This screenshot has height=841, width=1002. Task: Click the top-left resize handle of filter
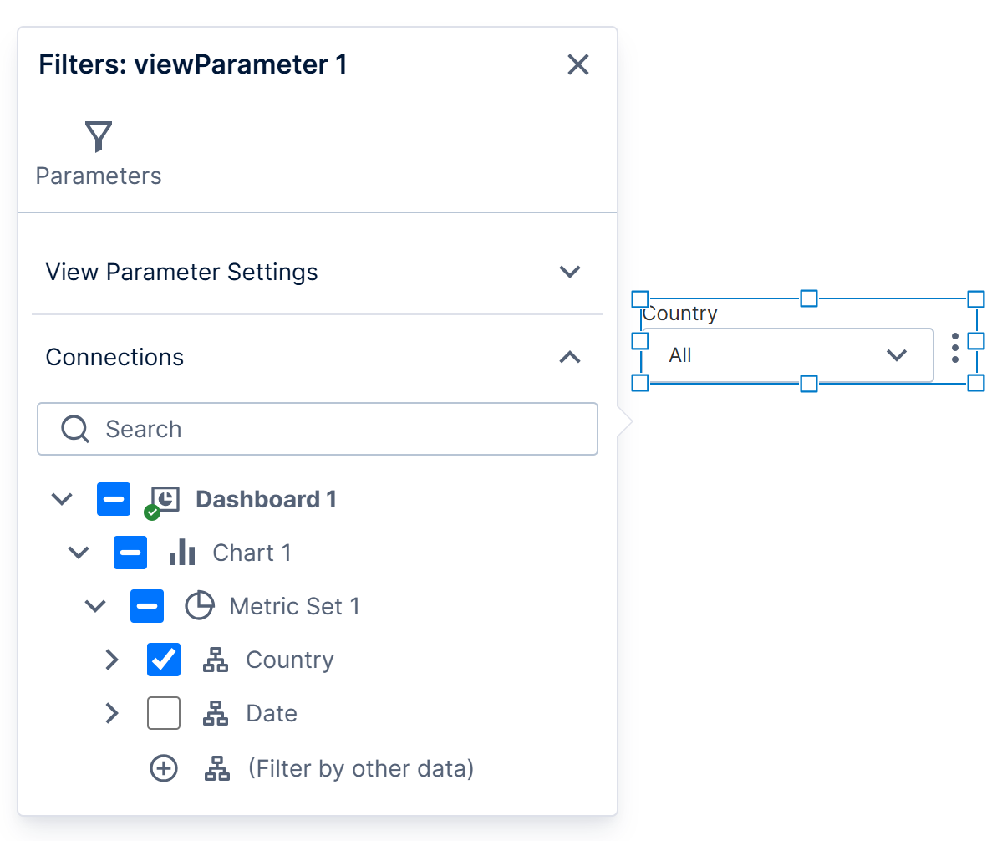point(640,299)
